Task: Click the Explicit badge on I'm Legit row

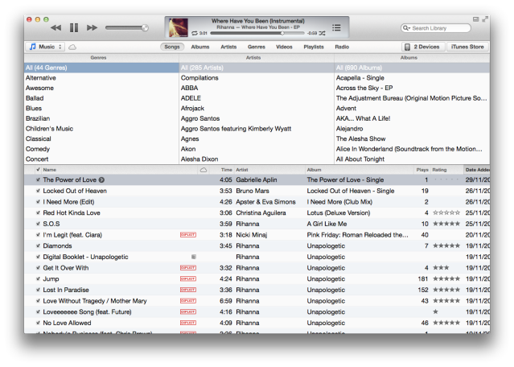Action: coord(188,235)
